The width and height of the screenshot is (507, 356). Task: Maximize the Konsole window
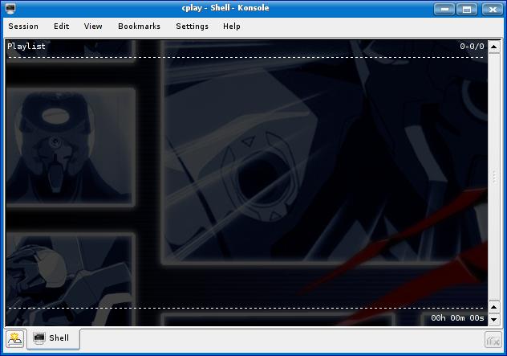point(468,9)
